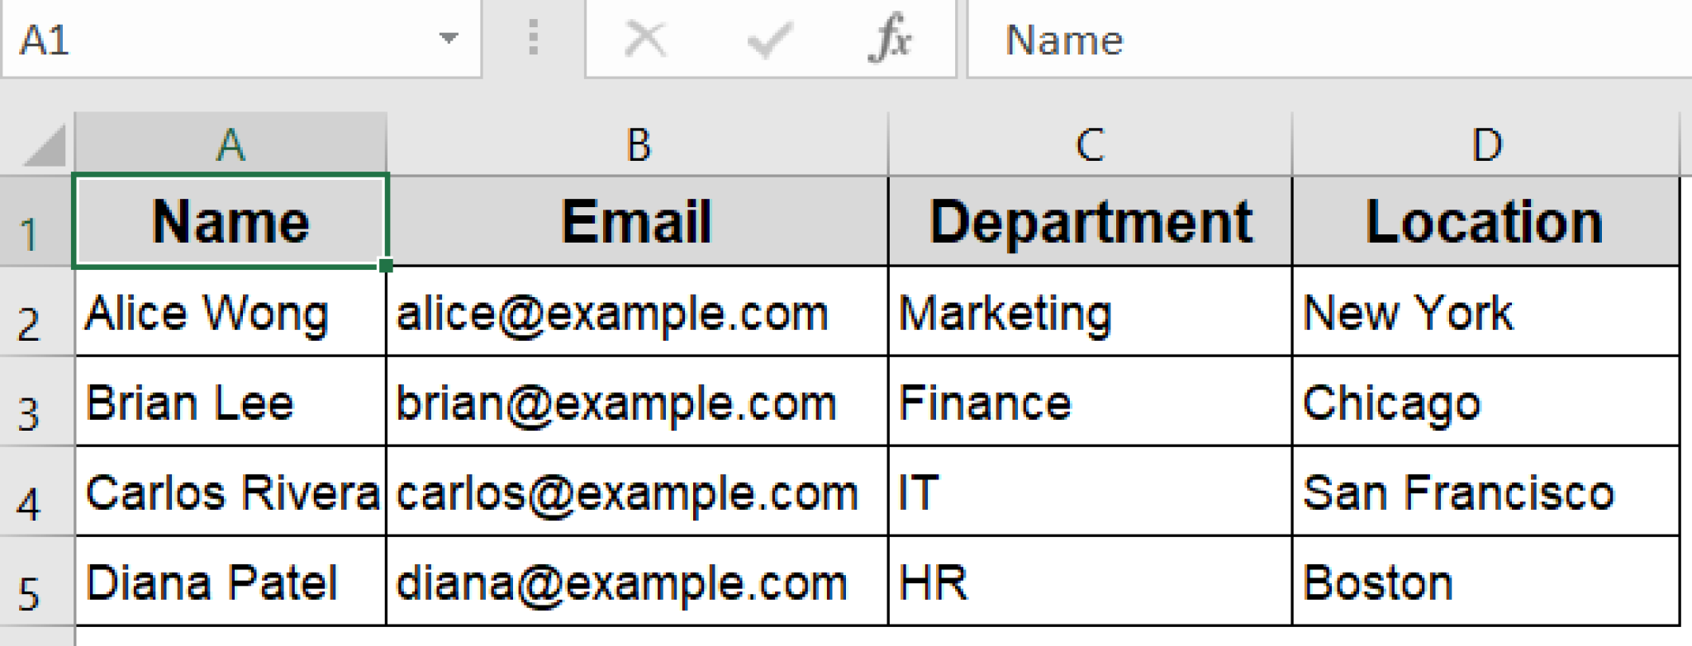Select column A header
This screenshot has height=646, width=1692.
229,147
